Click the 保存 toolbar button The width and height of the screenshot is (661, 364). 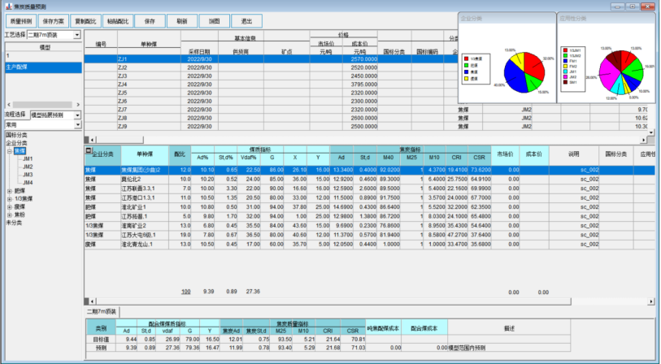click(150, 21)
